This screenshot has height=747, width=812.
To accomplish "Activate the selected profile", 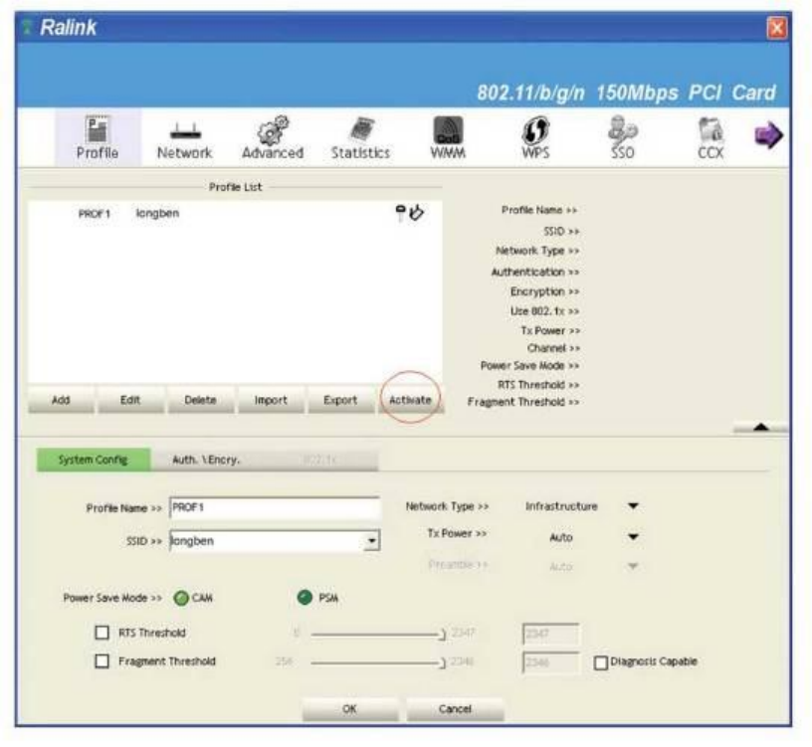I will [x=410, y=400].
